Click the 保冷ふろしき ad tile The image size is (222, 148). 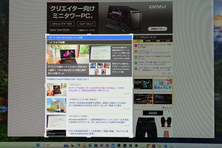coord(163,84)
